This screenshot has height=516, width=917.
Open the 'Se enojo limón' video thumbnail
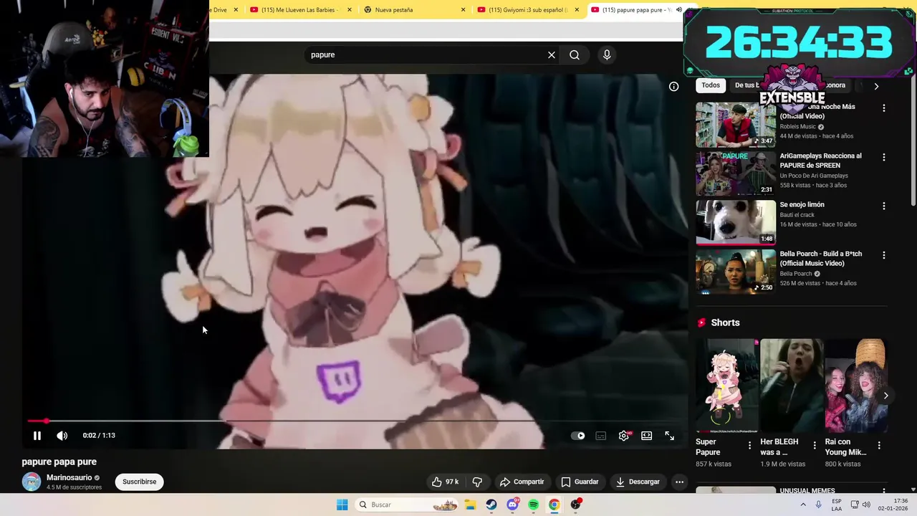coord(736,222)
